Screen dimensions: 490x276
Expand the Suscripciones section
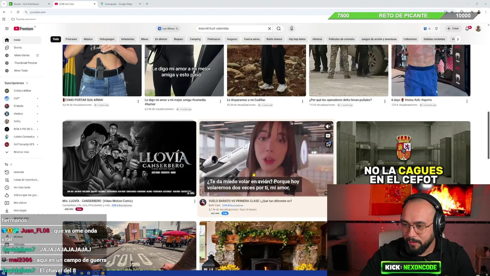pyautogui.click(x=16, y=83)
